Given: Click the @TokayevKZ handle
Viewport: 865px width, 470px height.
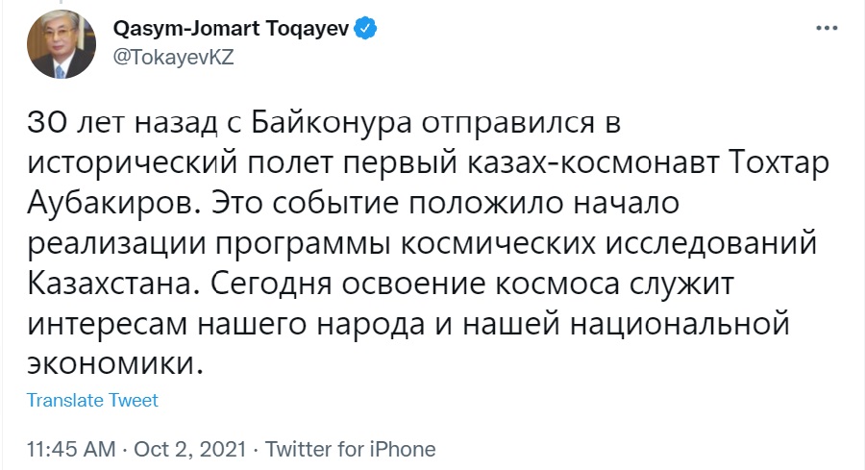Looking at the screenshot, I should click(x=173, y=57).
